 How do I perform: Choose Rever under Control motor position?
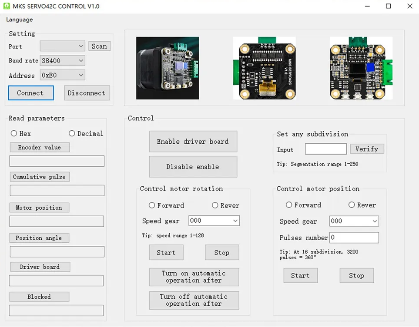(x=352, y=205)
